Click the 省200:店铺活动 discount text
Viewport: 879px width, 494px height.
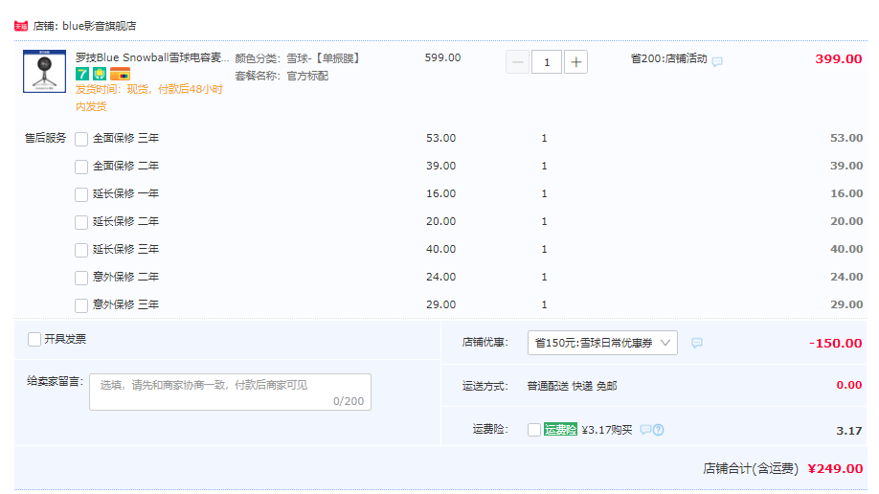tap(668, 58)
